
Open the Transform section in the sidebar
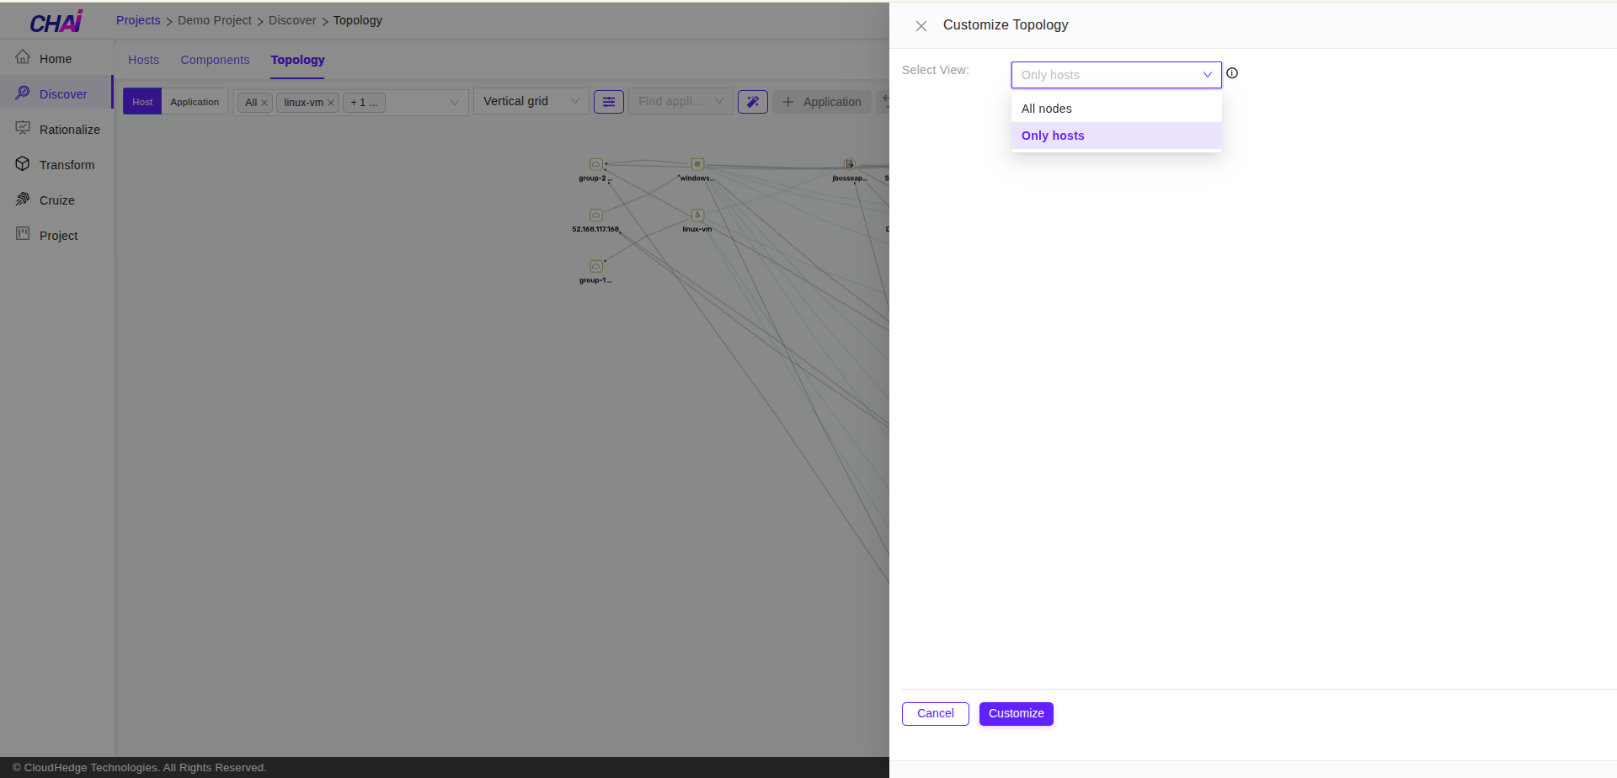[67, 164]
